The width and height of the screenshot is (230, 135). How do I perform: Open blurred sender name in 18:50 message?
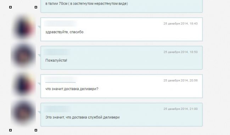[x=57, y=52]
